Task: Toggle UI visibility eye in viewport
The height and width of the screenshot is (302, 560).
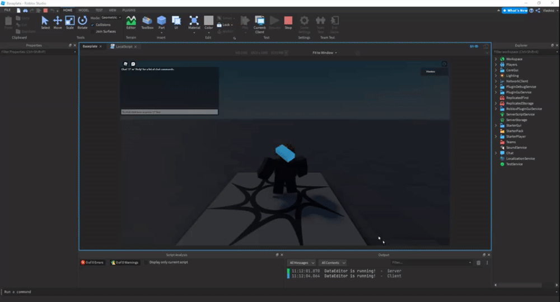Action: (474, 46)
